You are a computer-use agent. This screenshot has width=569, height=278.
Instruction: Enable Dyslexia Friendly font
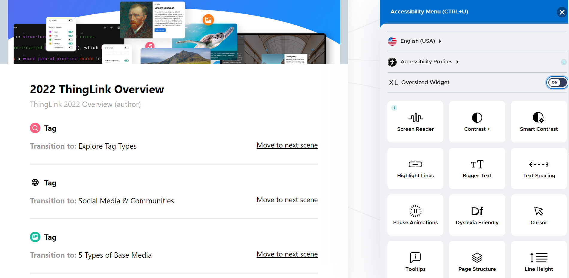tap(477, 215)
